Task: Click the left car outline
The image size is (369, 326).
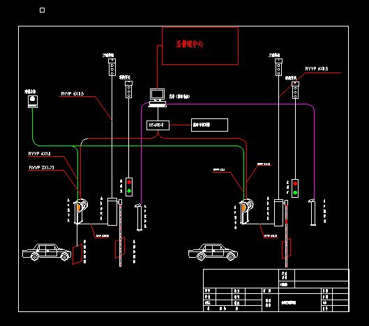Action: click(47, 252)
